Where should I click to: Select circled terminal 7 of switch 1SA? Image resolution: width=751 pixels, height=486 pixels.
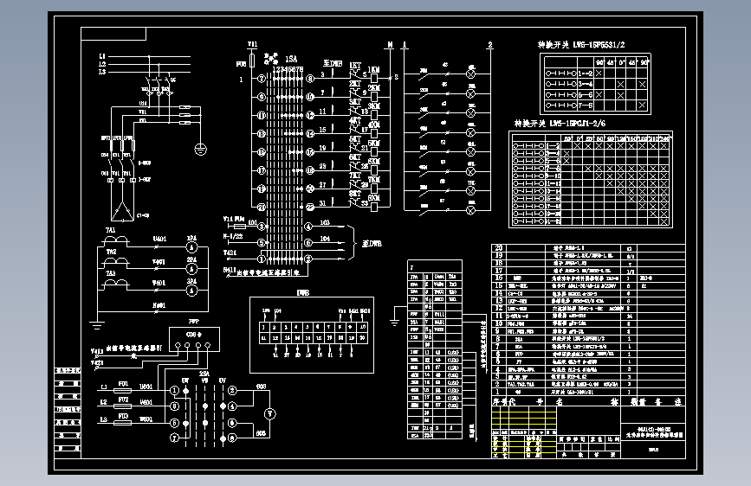[x=262, y=79]
